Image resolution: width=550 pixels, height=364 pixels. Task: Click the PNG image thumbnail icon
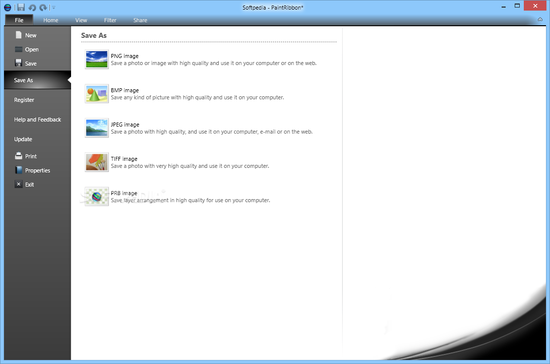tap(97, 59)
